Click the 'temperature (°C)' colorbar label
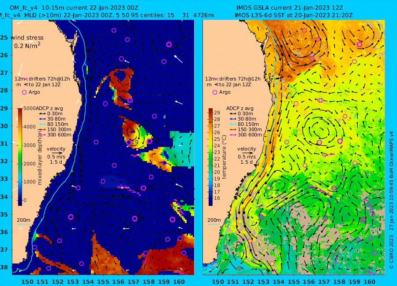The height and width of the screenshot is (286, 397). 224,157
